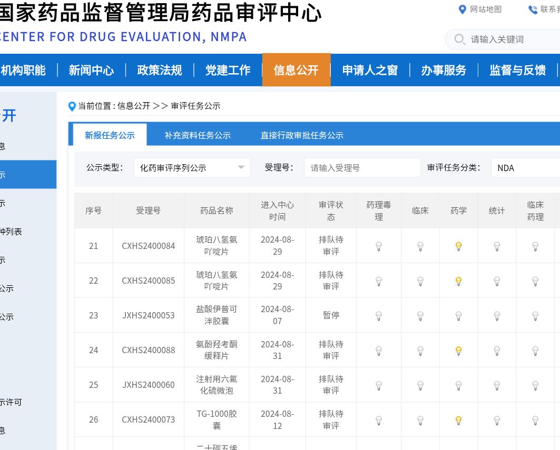The image size is (560, 450).
Task: Click the yellow 药学 bulb for TG-1000胶囊
Action: click(458, 420)
